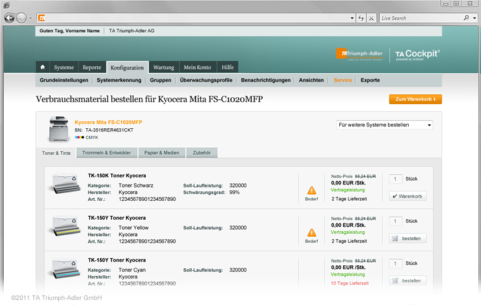This screenshot has width=481, height=305.
Task: Switch to Trommeln & Entwickler tab
Action: click(x=106, y=153)
